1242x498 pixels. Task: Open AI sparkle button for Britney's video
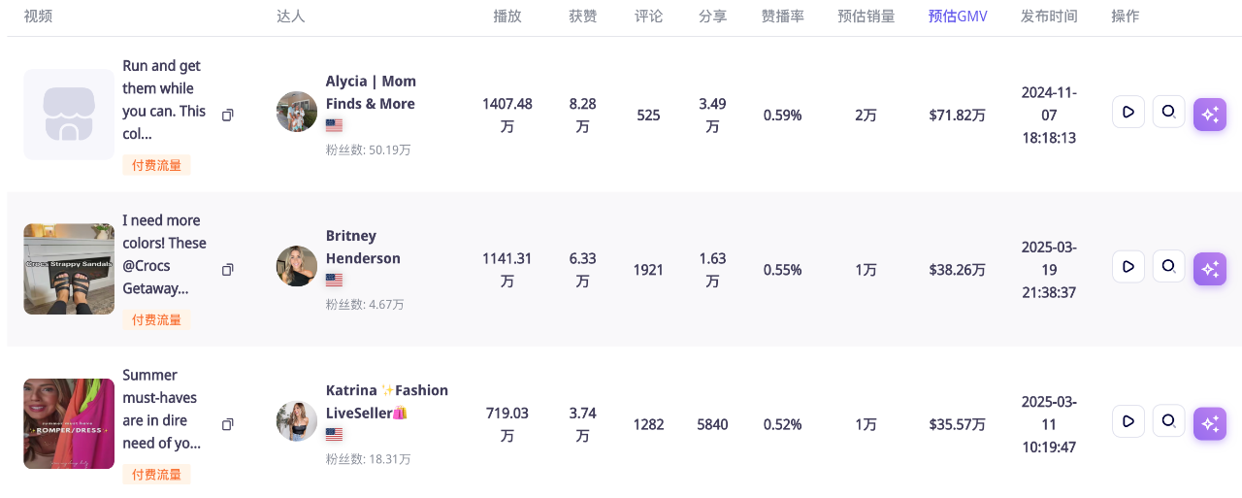click(1210, 269)
